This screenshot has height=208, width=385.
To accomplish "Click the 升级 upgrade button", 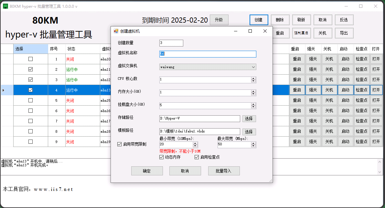I will coord(219,20).
